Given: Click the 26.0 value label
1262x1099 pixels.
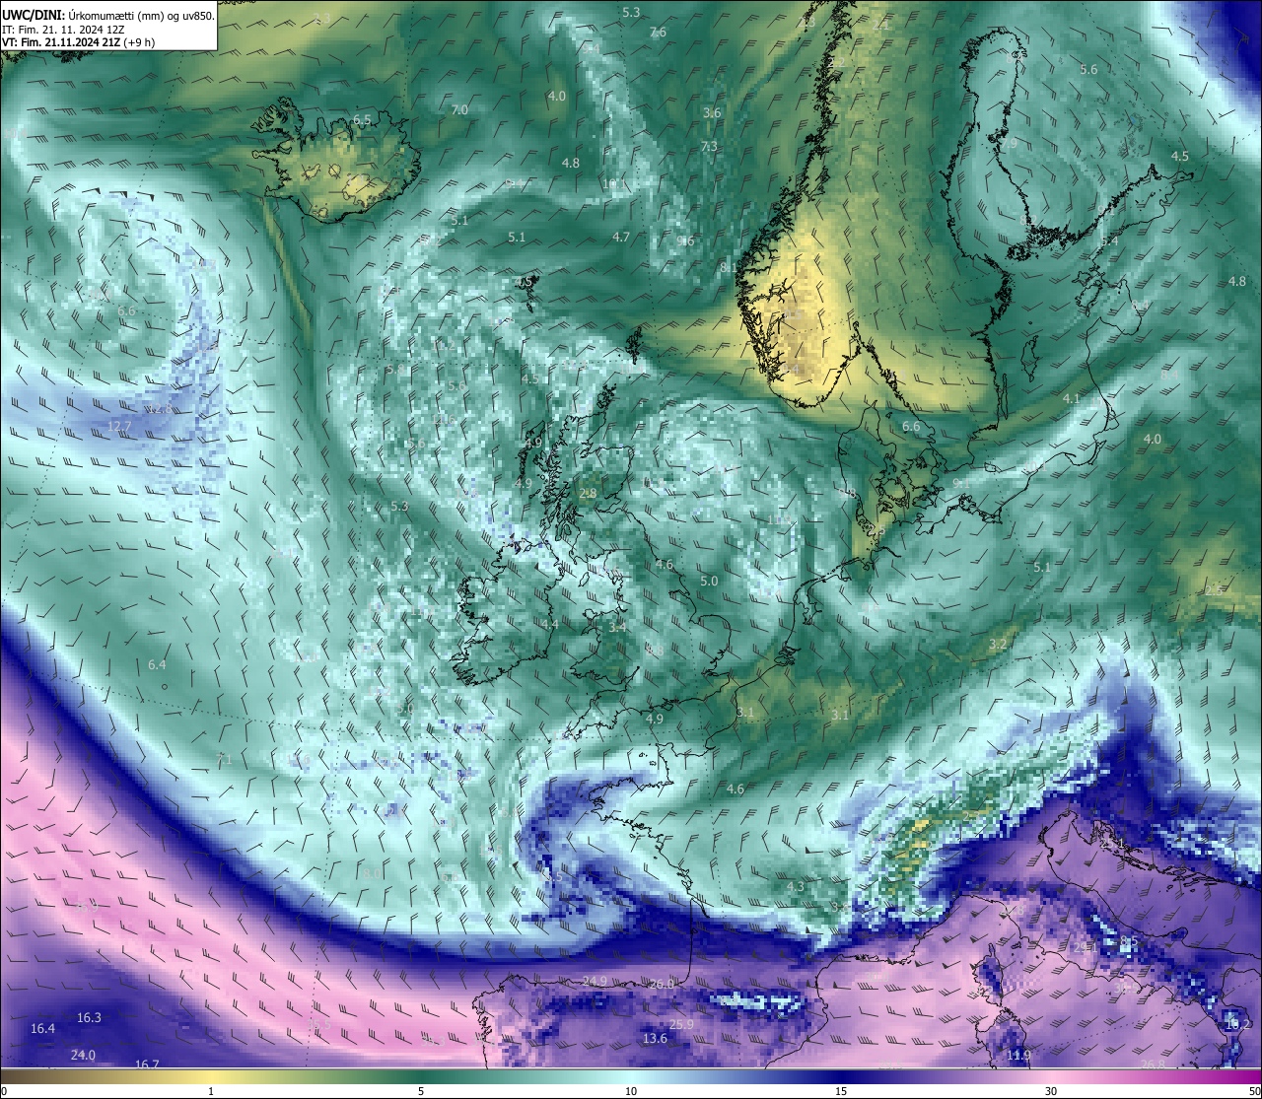Looking at the screenshot, I should (662, 984).
